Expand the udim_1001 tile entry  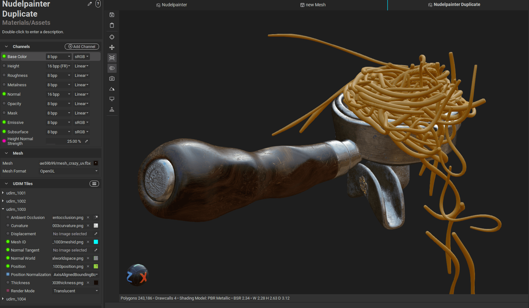[x=3, y=193]
